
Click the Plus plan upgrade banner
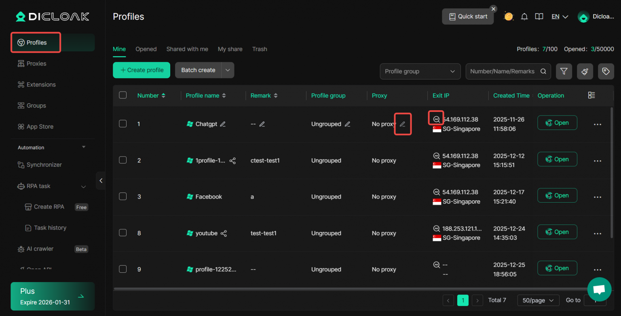[x=53, y=296]
